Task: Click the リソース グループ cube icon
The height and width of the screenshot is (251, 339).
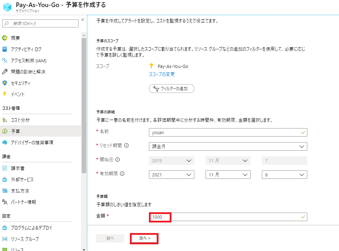Action: [5, 239]
